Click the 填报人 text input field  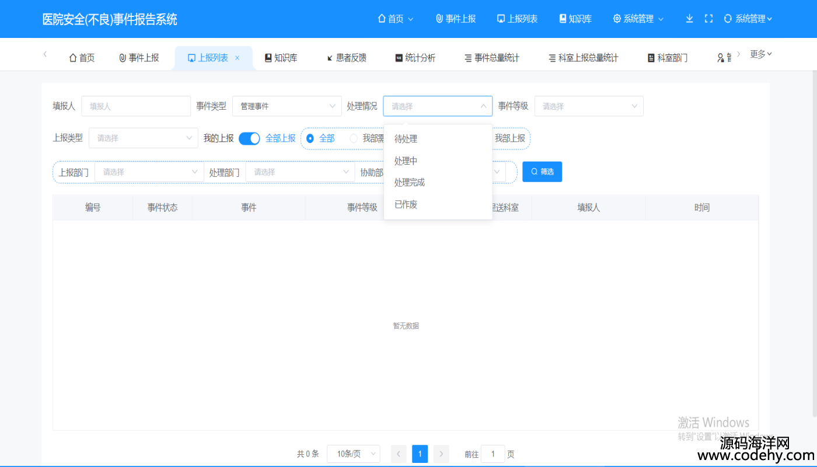[x=136, y=106]
